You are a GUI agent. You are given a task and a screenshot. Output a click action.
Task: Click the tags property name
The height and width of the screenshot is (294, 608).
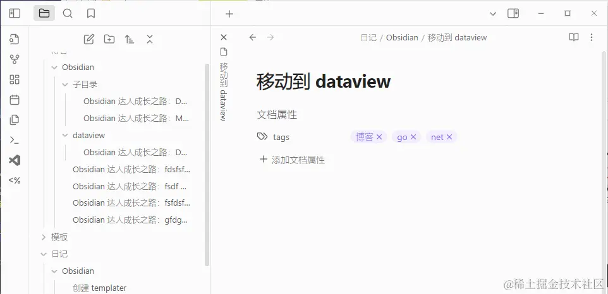(281, 137)
